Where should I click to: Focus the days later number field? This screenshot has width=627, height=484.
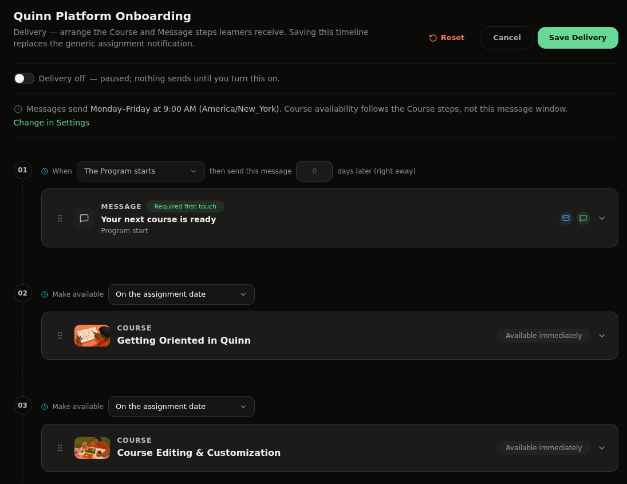coord(314,171)
